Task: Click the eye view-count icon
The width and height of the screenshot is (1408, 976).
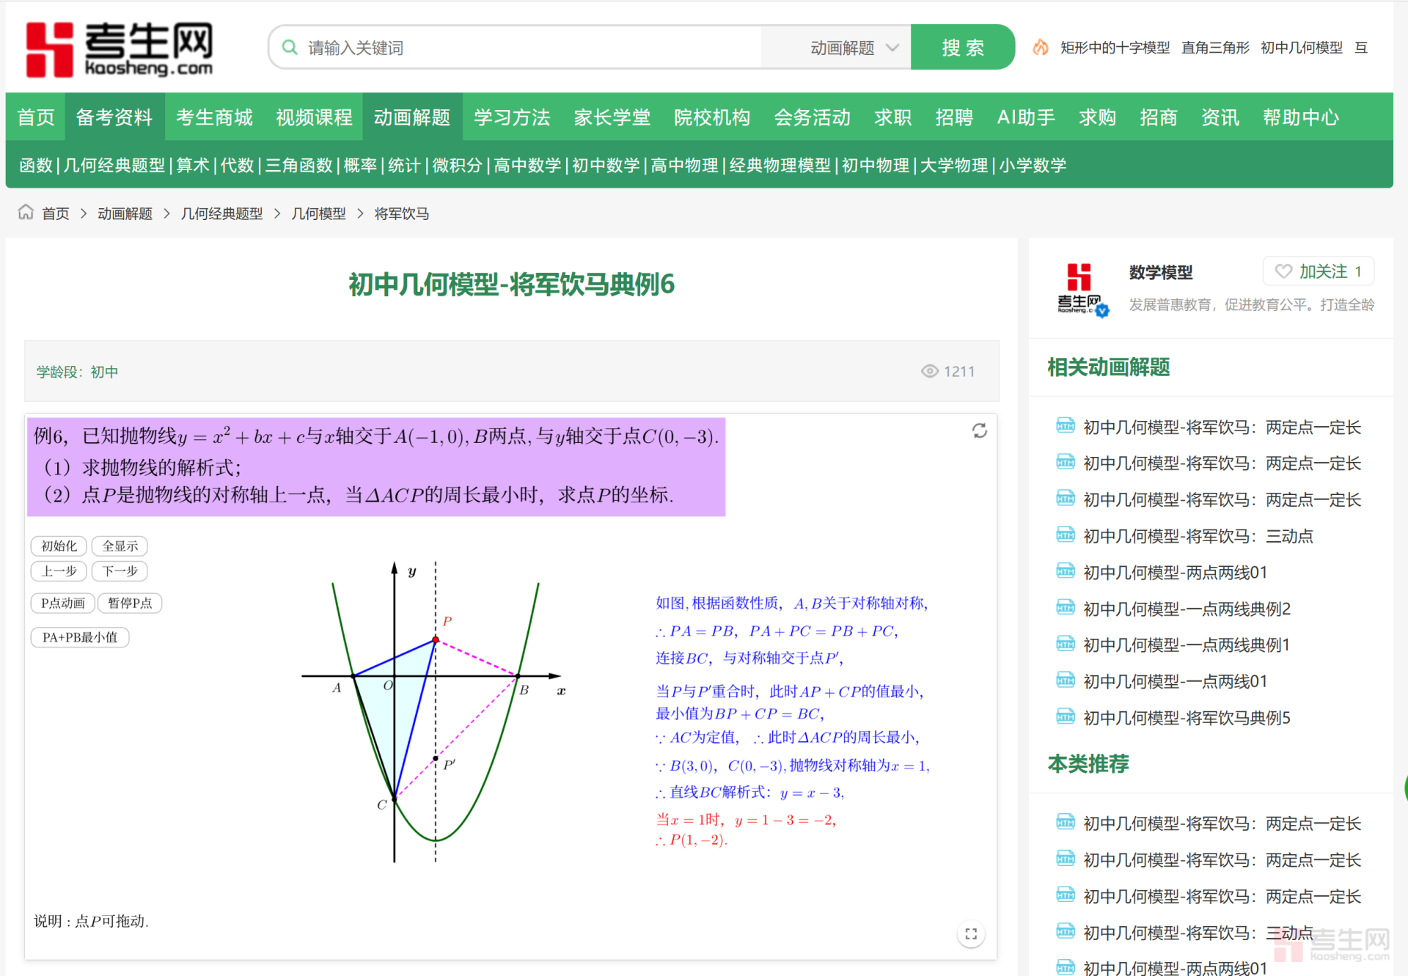Action: [929, 371]
